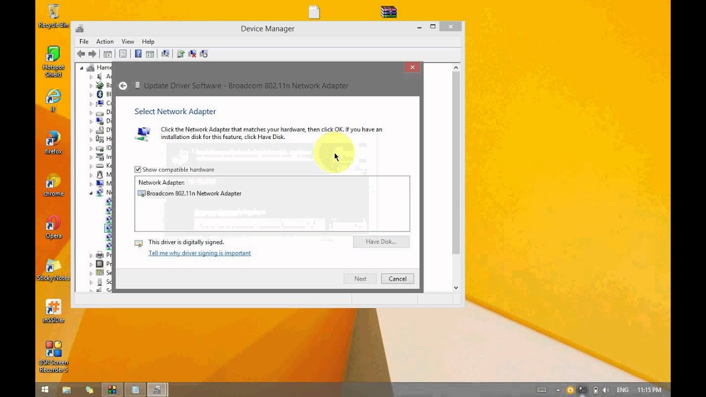Open Opera desktop shortcut
The image size is (706, 397).
[53, 227]
